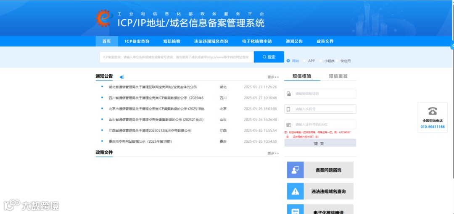Open the 湖北省通信管理局 notice

click(153, 87)
